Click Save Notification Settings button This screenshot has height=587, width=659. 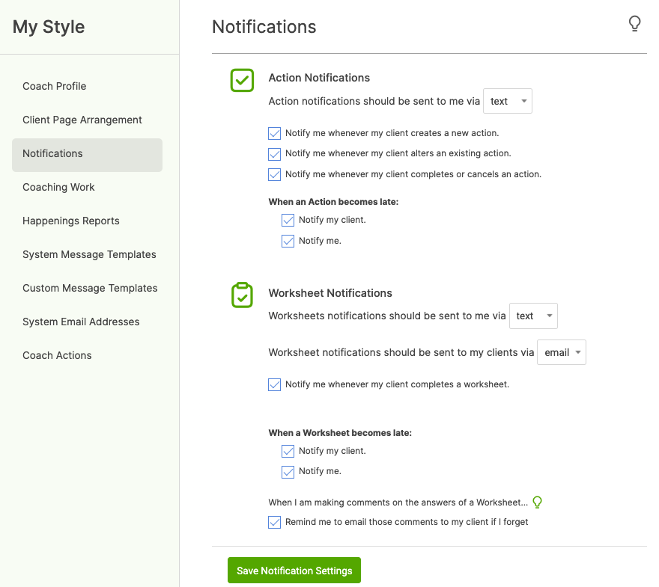pos(294,571)
